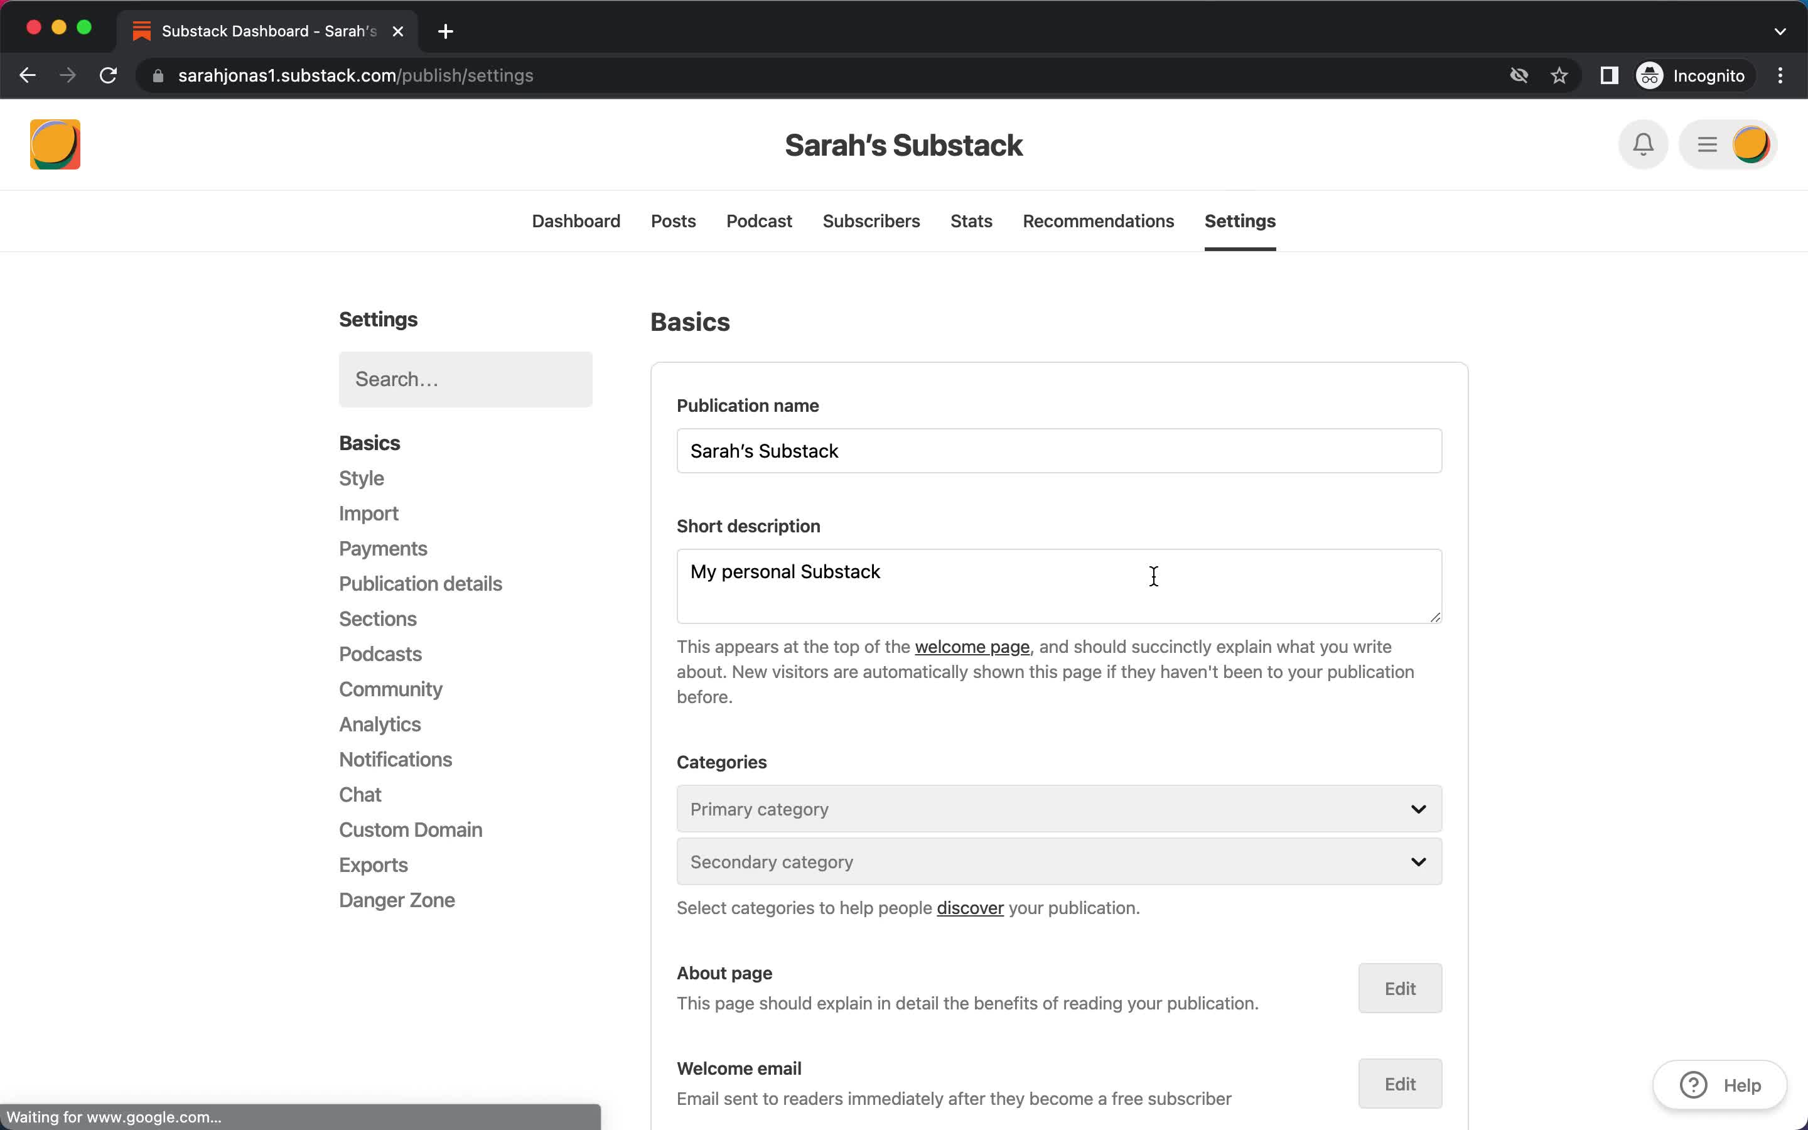Edit the About page

(x=1400, y=988)
